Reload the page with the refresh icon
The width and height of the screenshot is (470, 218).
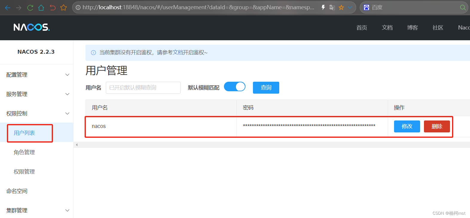[30, 7]
